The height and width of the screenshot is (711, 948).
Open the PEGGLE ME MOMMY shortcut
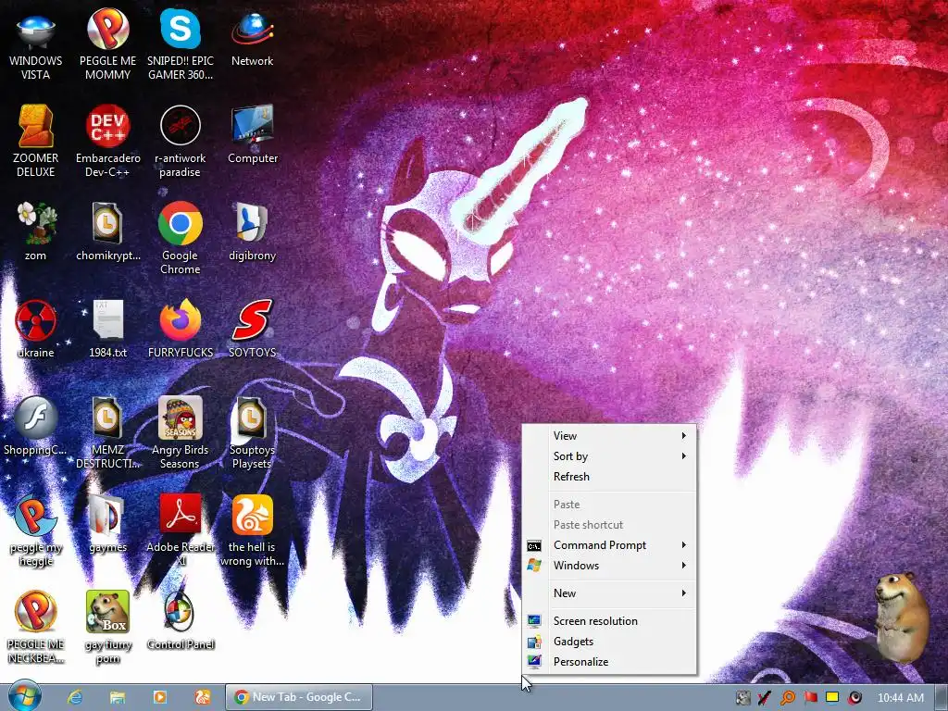click(107, 45)
